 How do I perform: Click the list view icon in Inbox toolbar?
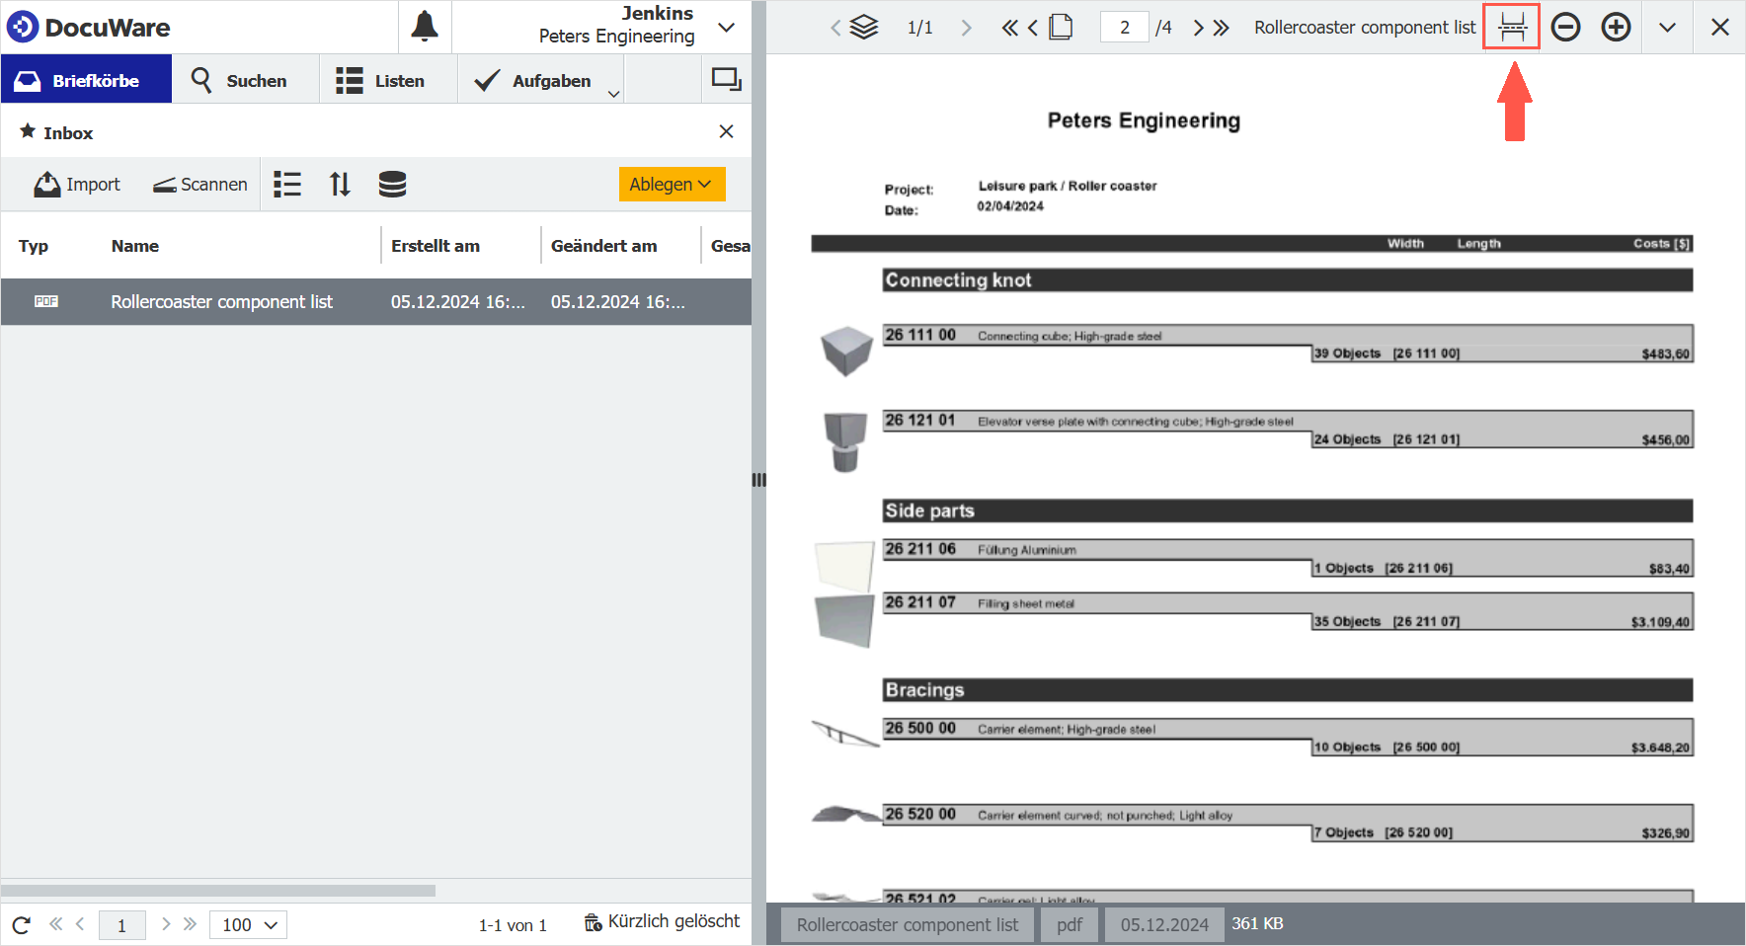pos(287,184)
